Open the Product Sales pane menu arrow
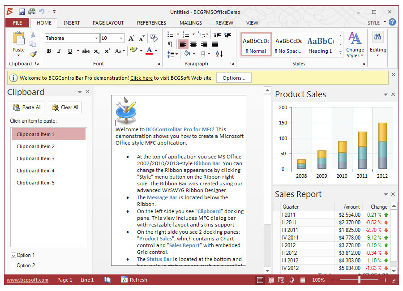The height and width of the screenshot is (291, 403). coord(386,94)
